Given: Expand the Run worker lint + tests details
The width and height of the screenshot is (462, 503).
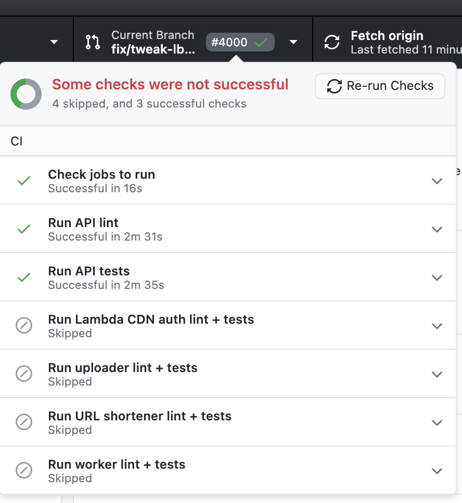Looking at the screenshot, I should pos(437,470).
